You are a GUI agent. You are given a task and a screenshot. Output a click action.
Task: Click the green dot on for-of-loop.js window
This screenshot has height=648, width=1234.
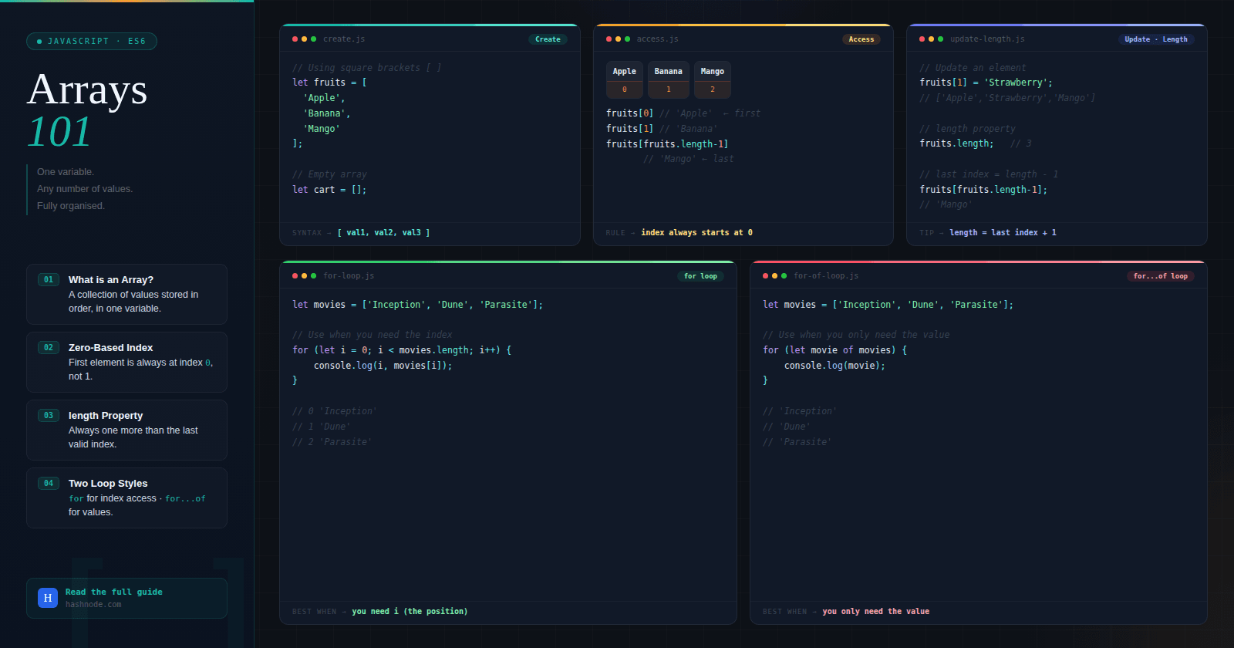click(784, 276)
